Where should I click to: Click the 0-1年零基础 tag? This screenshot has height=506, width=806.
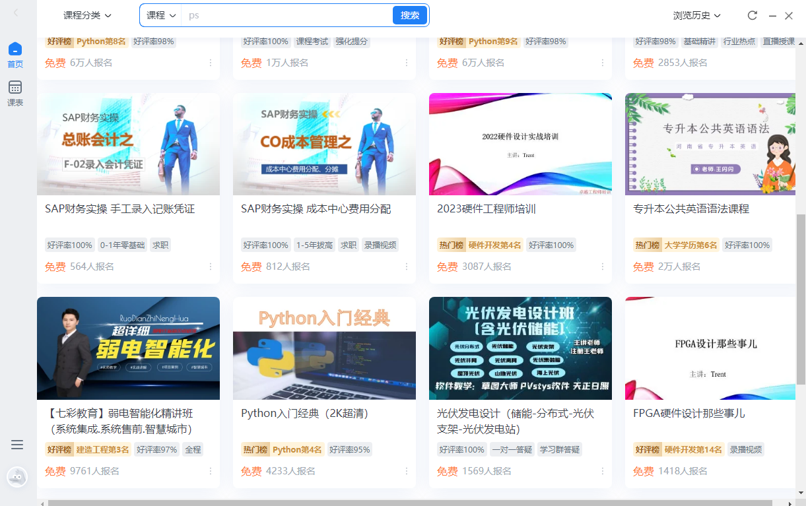click(122, 245)
